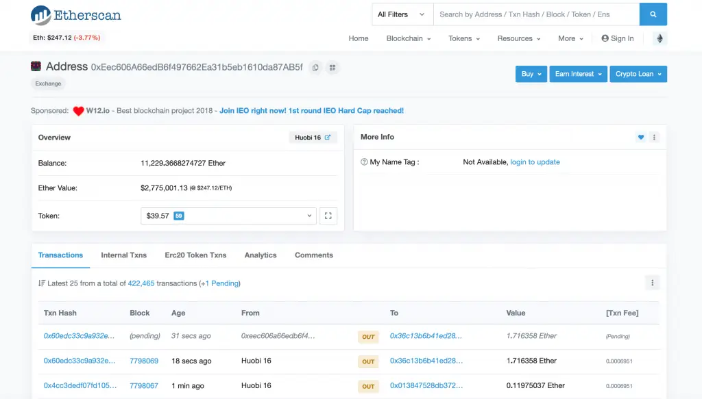702x399 pixels.
Task: Open the Earn Interest dropdown
Action: [579, 74]
